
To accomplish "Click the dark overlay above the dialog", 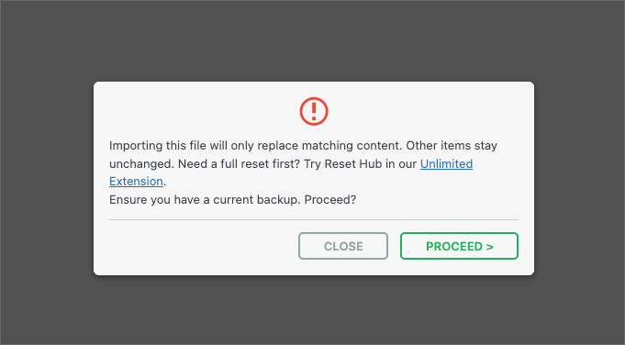I will click(314, 40).
